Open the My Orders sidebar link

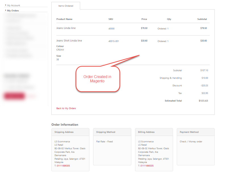[13, 11]
